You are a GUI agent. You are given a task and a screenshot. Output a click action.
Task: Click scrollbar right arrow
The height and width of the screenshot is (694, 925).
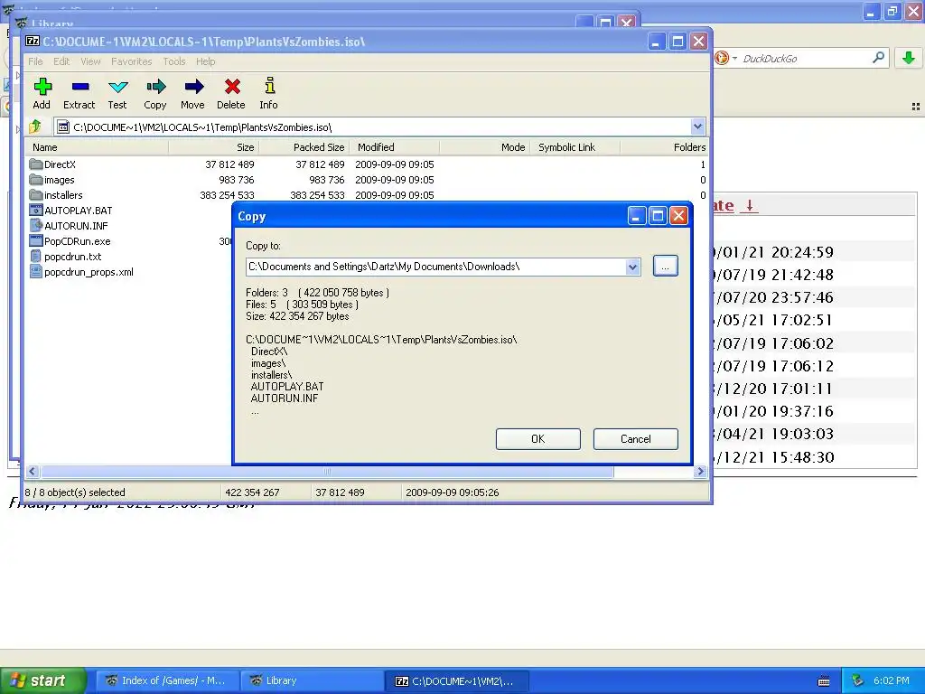coord(701,472)
